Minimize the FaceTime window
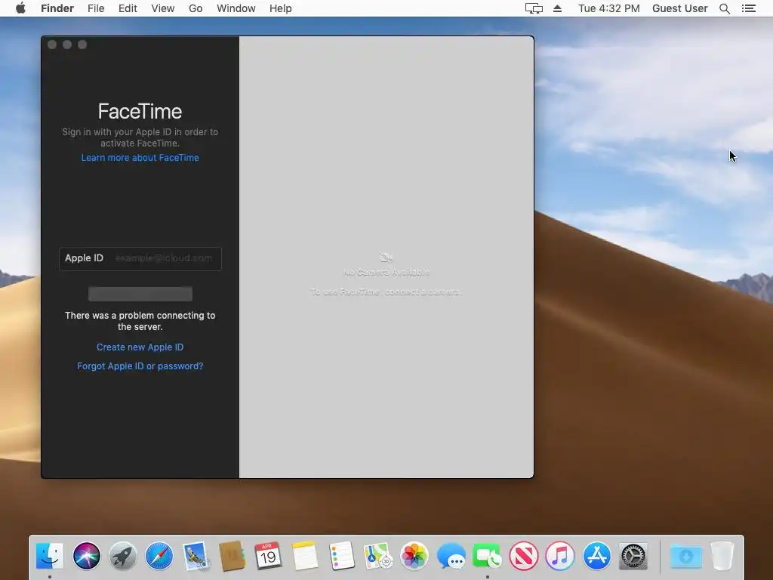Screen dimensions: 773x580 tap(67, 45)
